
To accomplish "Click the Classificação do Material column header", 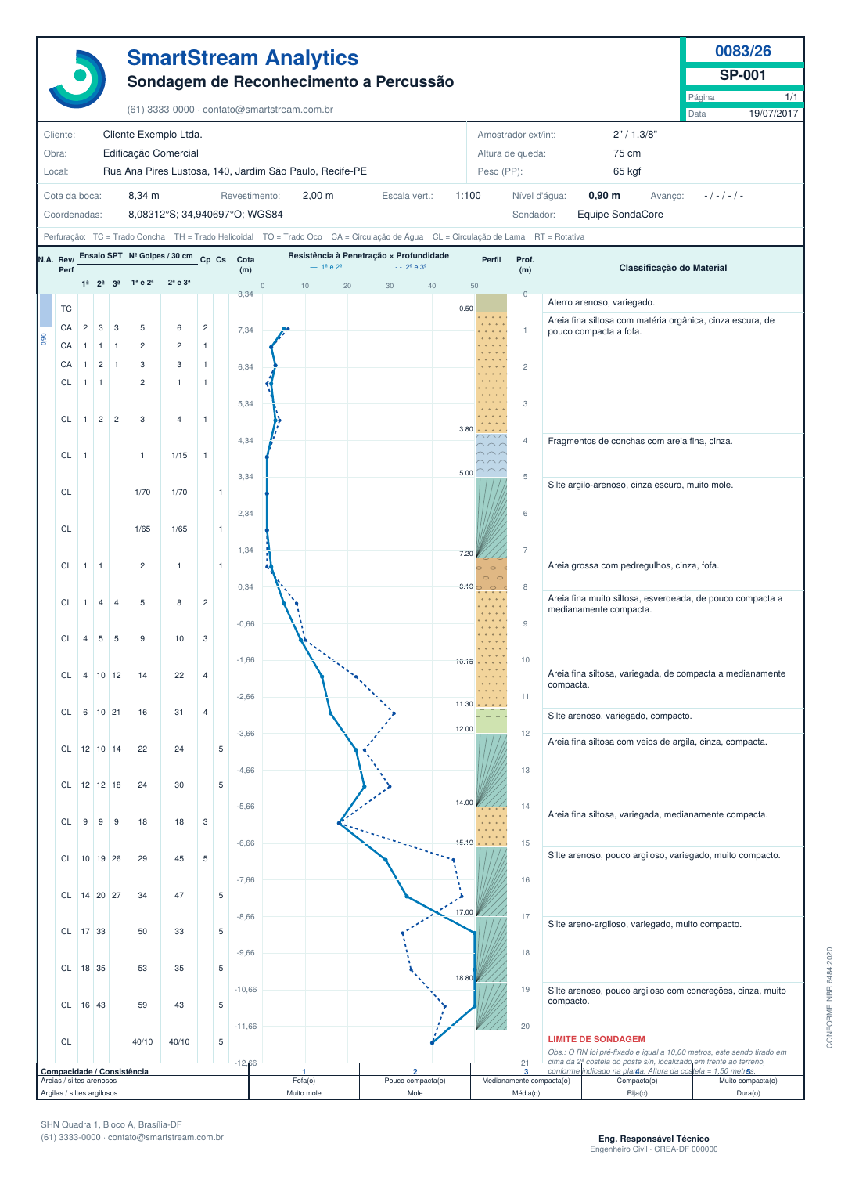I will tap(673, 268).
